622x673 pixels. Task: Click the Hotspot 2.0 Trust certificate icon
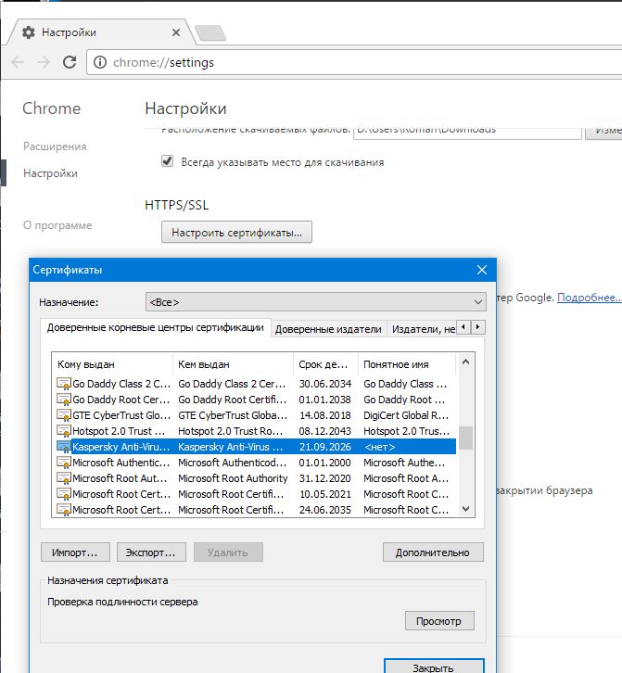click(64, 431)
